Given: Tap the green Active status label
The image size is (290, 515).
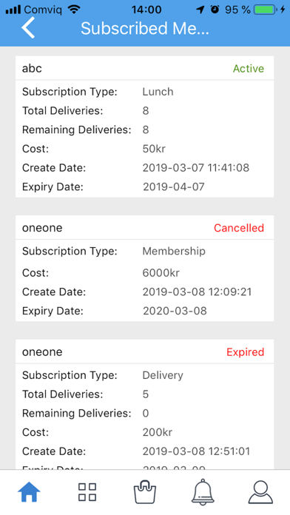Looking at the screenshot, I should (249, 68).
